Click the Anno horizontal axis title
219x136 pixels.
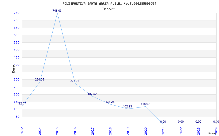click(212, 133)
